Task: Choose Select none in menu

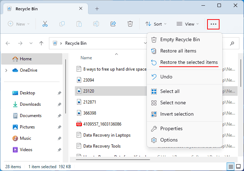Action: tap(184, 103)
